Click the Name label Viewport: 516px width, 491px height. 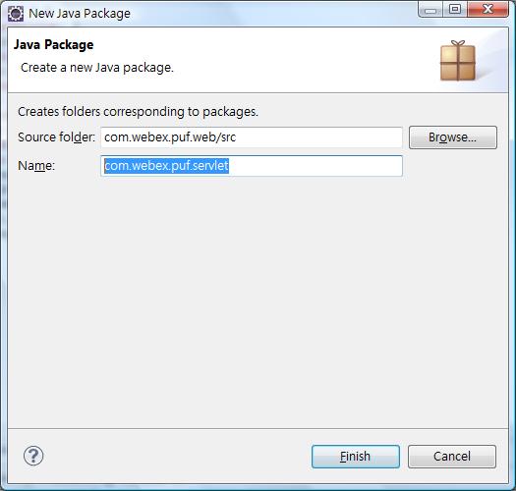[36, 166]
